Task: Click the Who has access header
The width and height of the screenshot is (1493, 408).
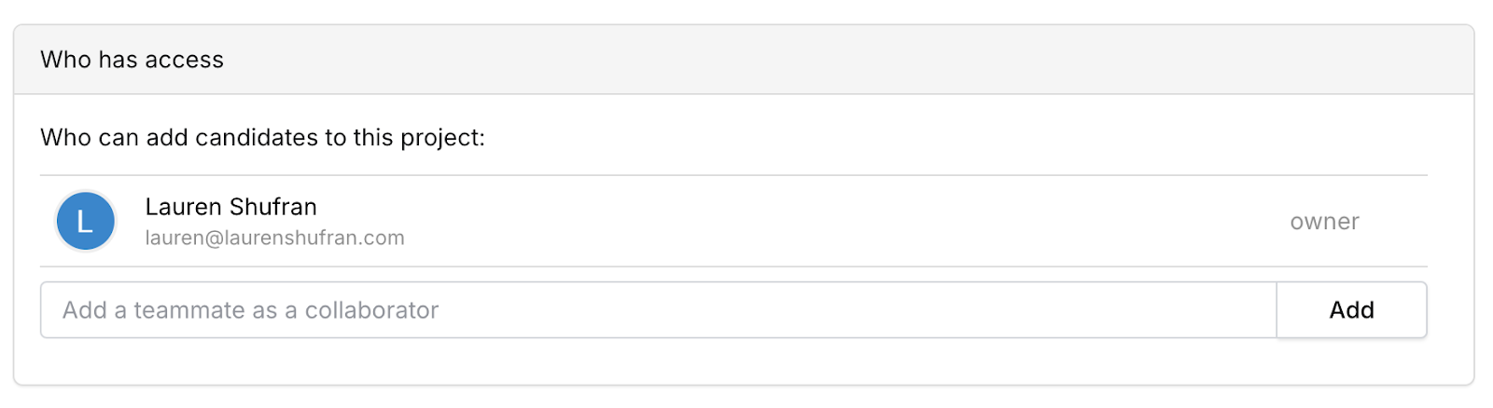Action: coord(132,60)
